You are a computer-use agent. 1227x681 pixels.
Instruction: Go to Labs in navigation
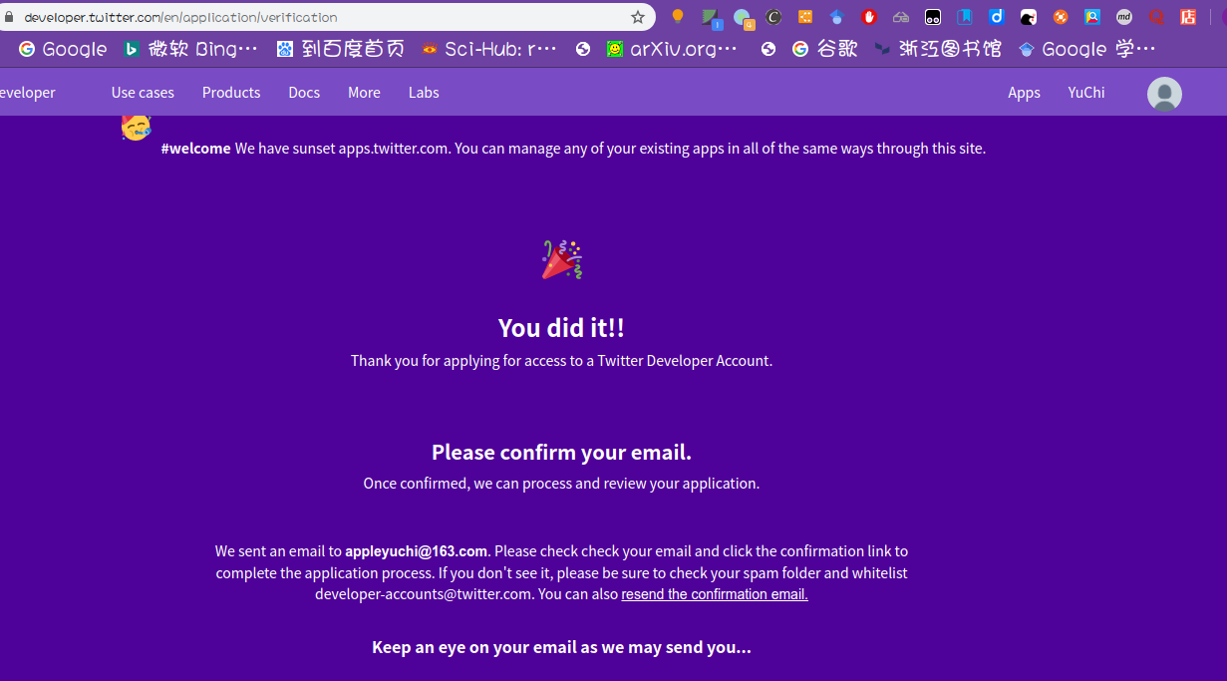click(x=424, y=93)
